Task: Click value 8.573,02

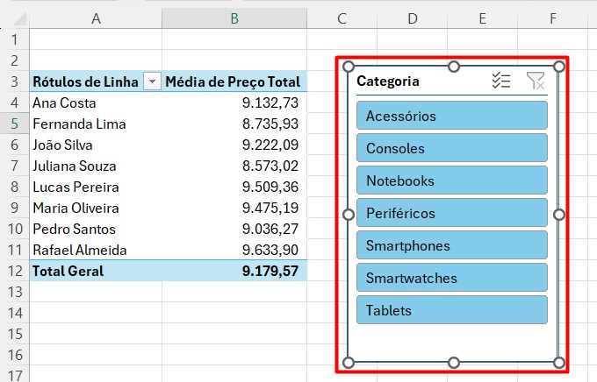Action: click(x=234, y=166)
